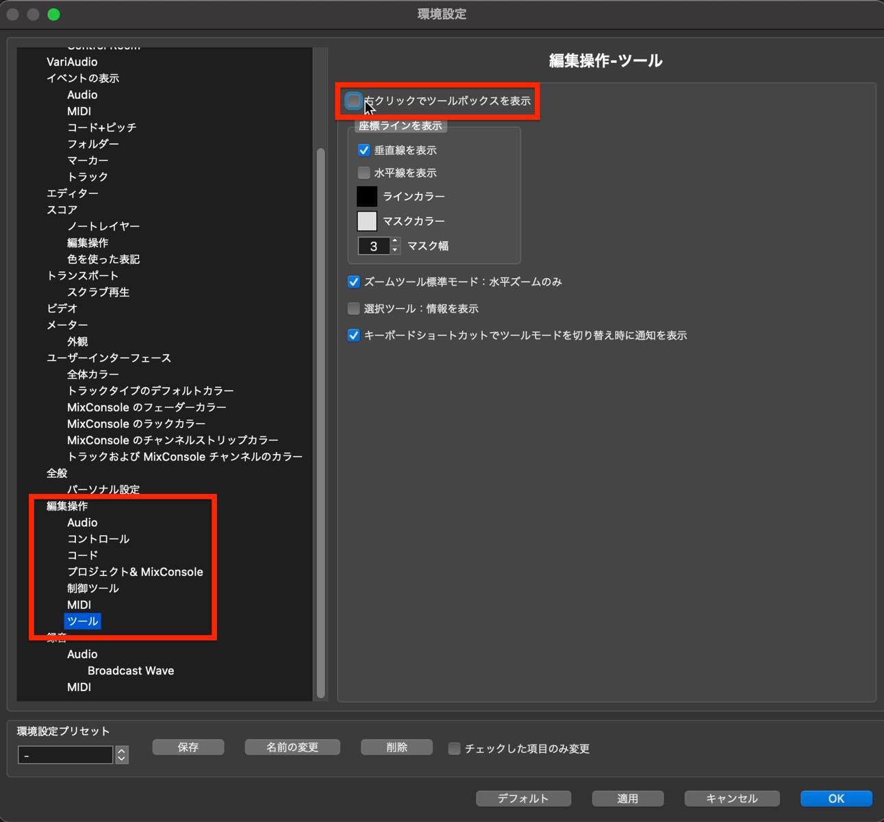Select the highlighted ツール tree item
Image resolution: width=884 pixels, height=822 pixels.
pos(83,621)
